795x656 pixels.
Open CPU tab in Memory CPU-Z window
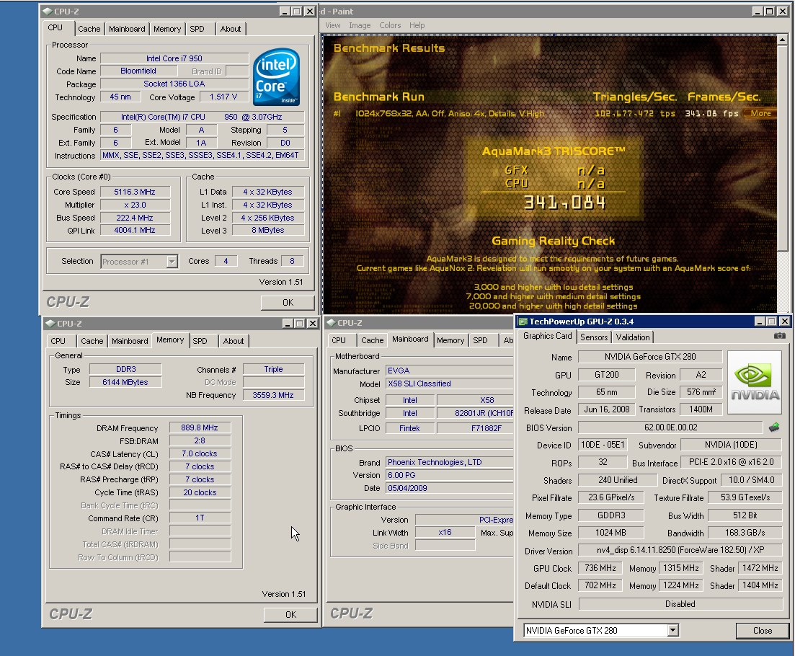[58, 341]
